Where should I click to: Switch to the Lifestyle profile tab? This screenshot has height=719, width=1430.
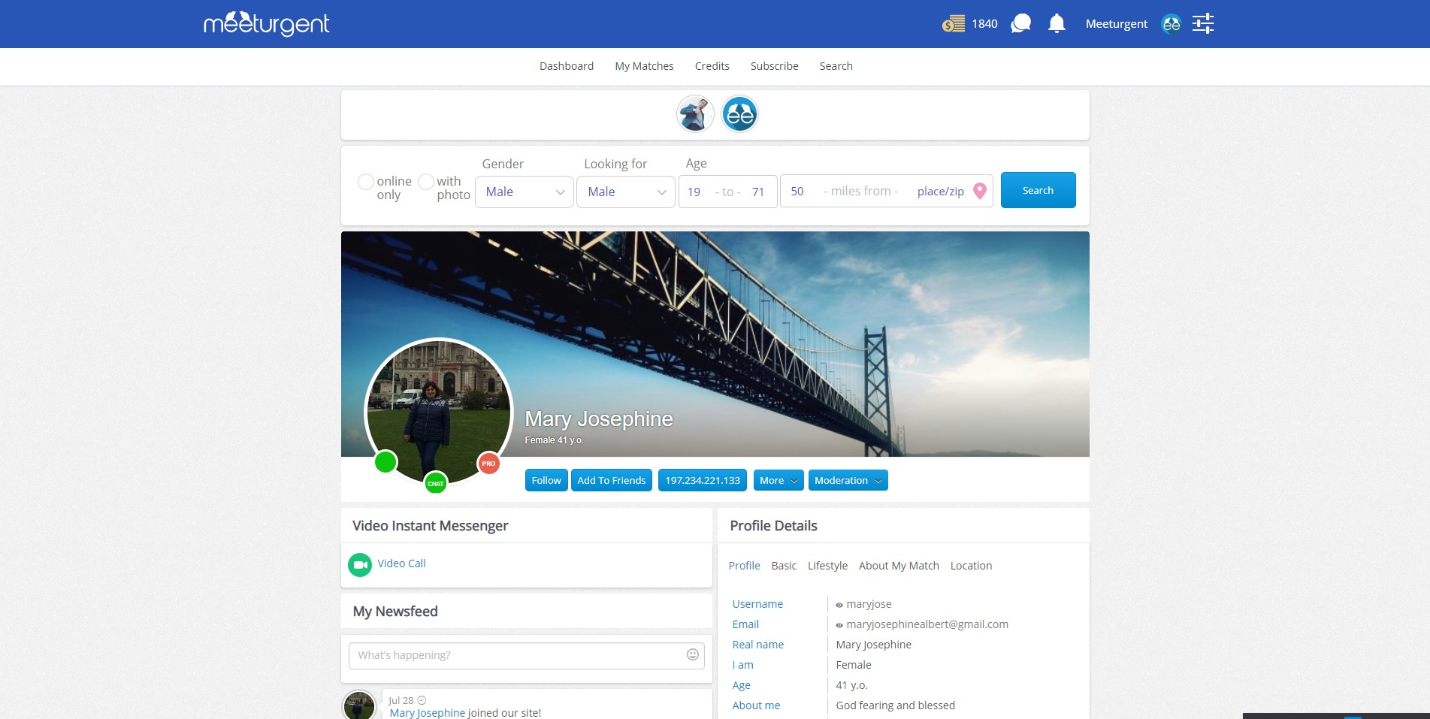click(827, 566)
